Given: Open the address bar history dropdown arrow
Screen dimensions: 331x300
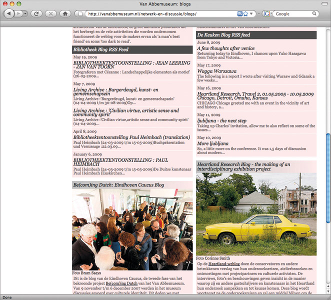Looking at the screenshot, I should tap(251, 13).
